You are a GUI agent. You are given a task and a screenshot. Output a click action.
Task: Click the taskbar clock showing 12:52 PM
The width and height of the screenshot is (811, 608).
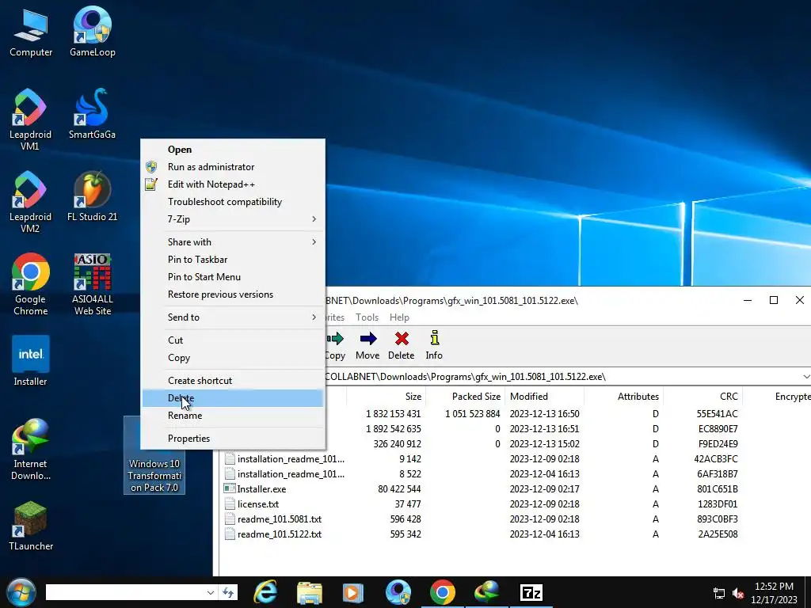pyautogui.click(x=774, y=593)
